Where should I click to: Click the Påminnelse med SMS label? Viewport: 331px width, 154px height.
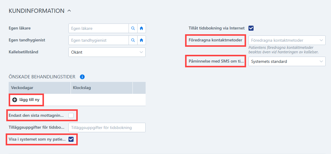click(x=216, y=61)
